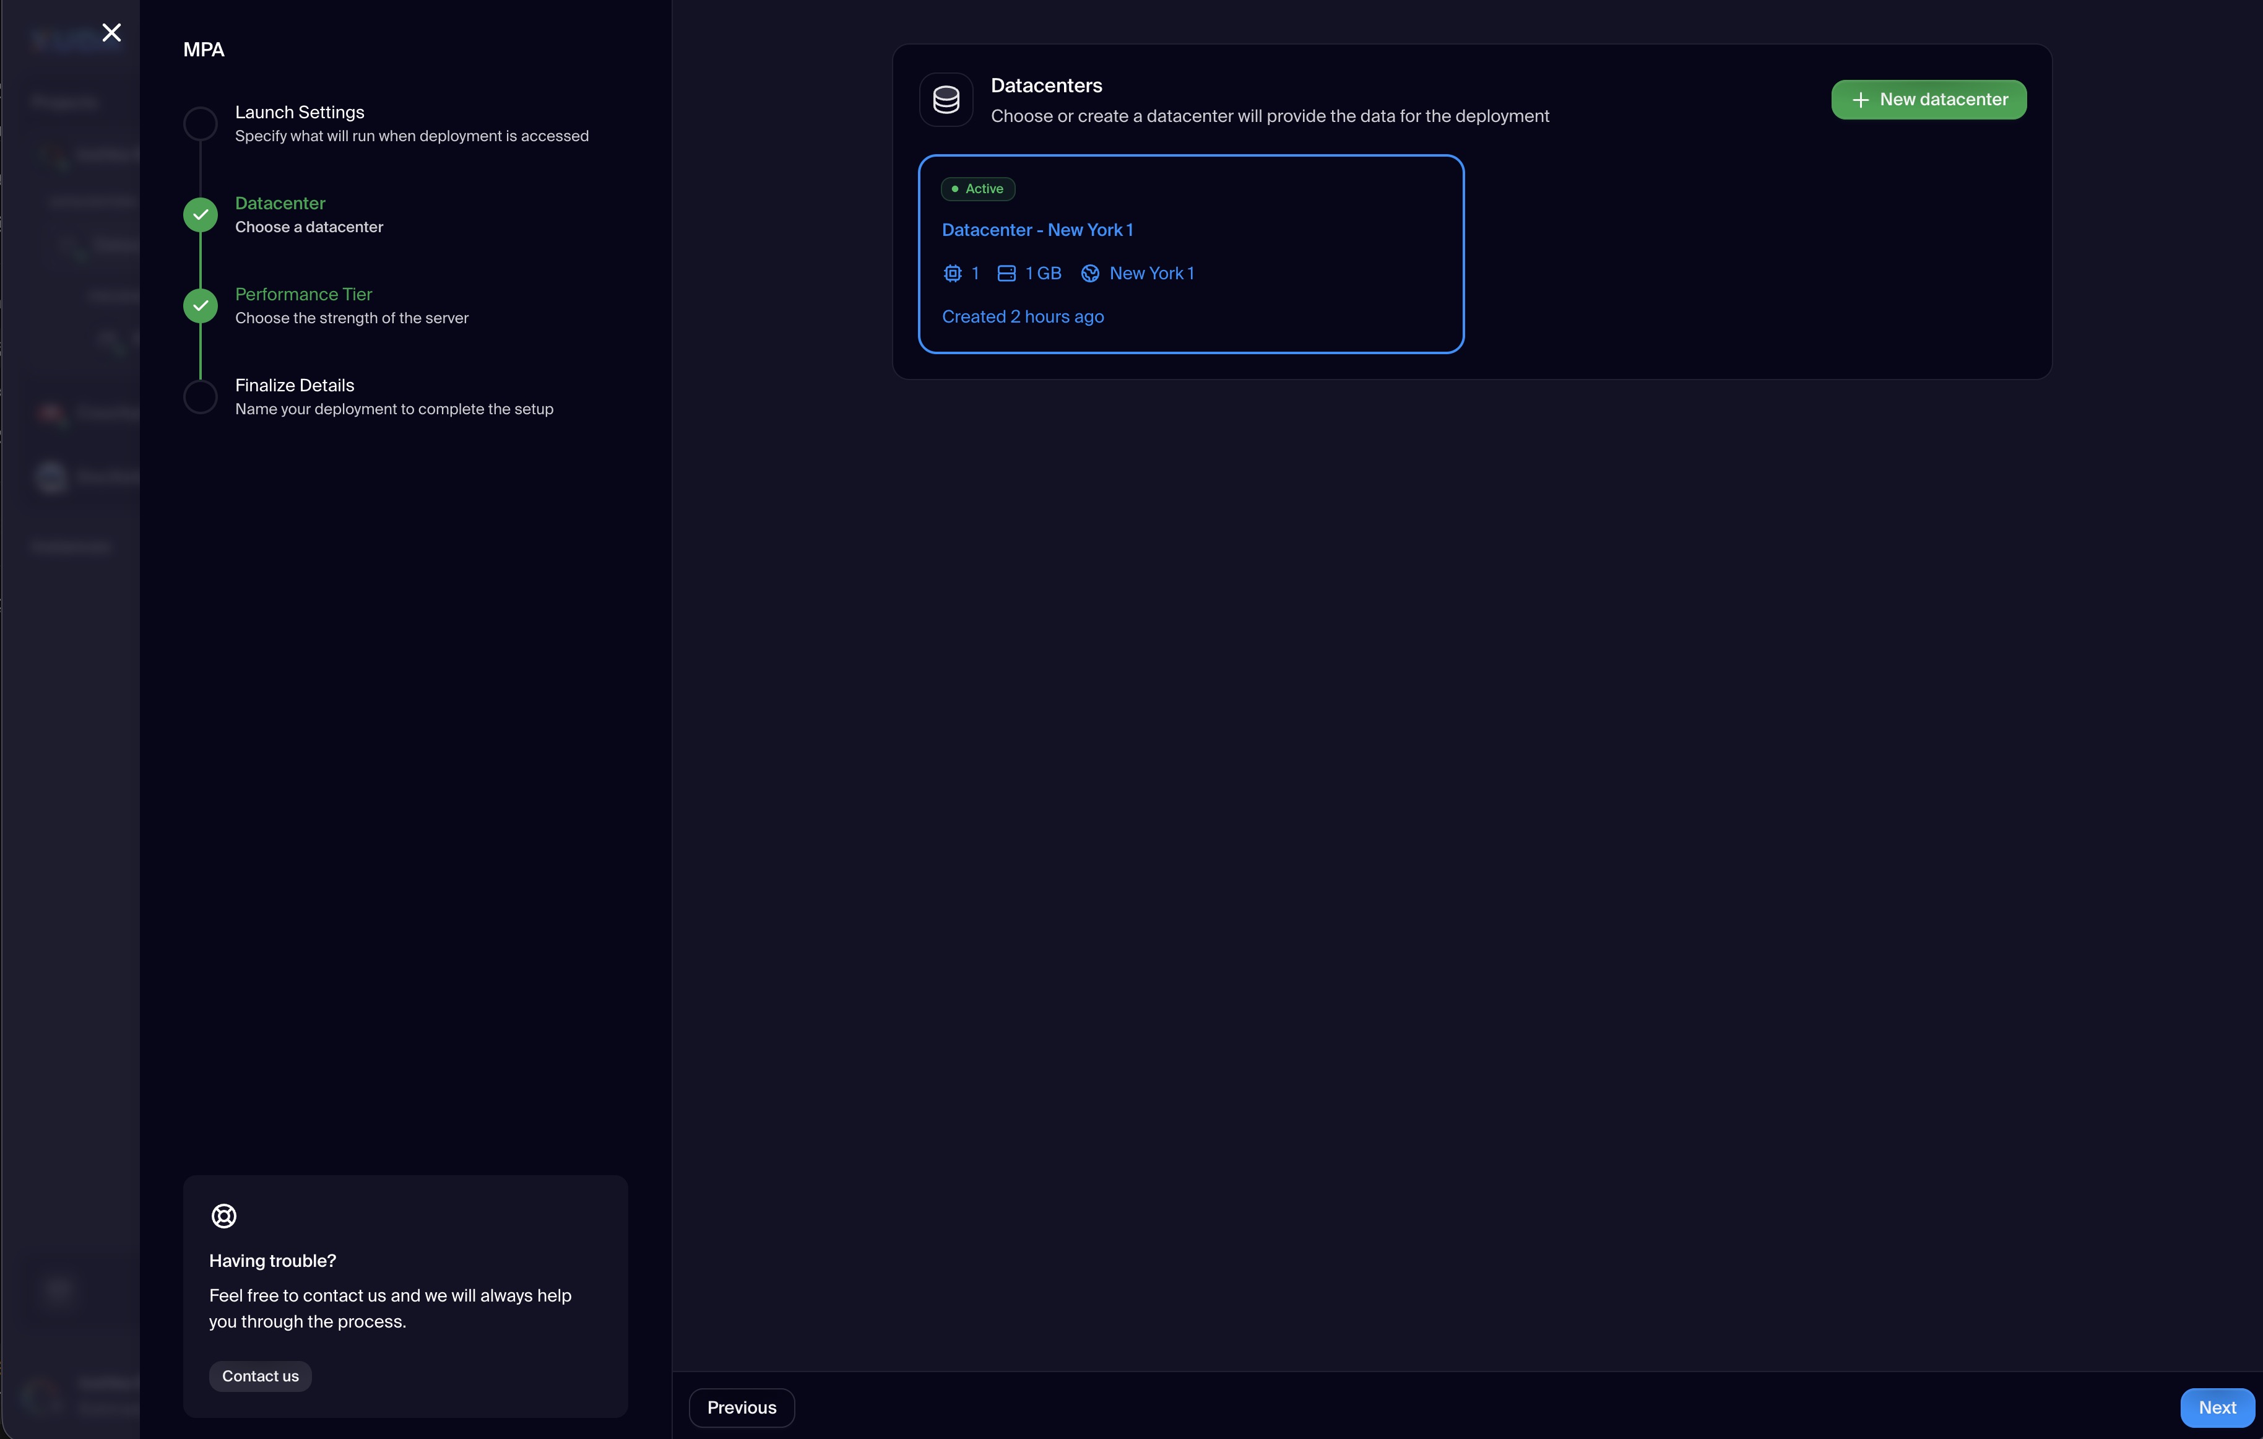Click the globe region icon beside New York 1
2263x1439 pixels.
1089,274
